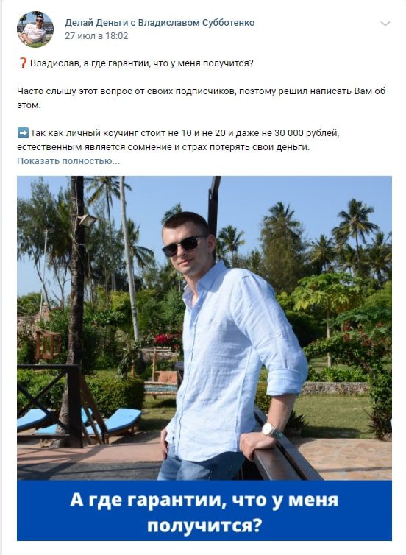Image resolution: width=406 pixels, height=555 pixels.
Task: Click the blue caption banner on photo
Action: pos(204,510)
